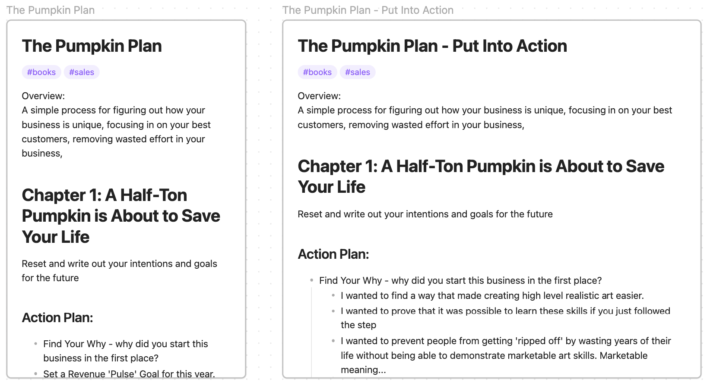The width and height of the screenshot is (707, 386).
Task: Open #sales tag in Put Into Action card
Action: (x=358, y=72)
